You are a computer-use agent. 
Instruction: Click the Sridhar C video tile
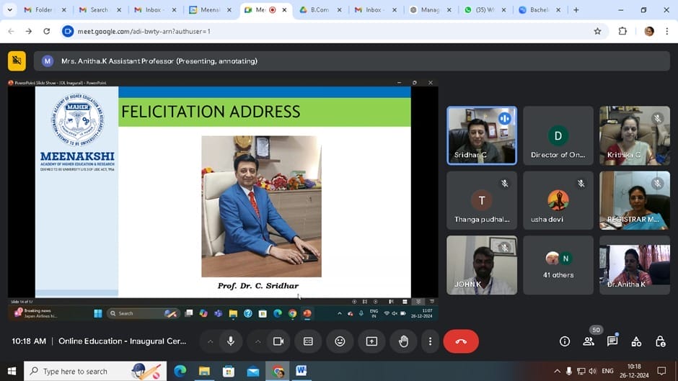point(481,135)
